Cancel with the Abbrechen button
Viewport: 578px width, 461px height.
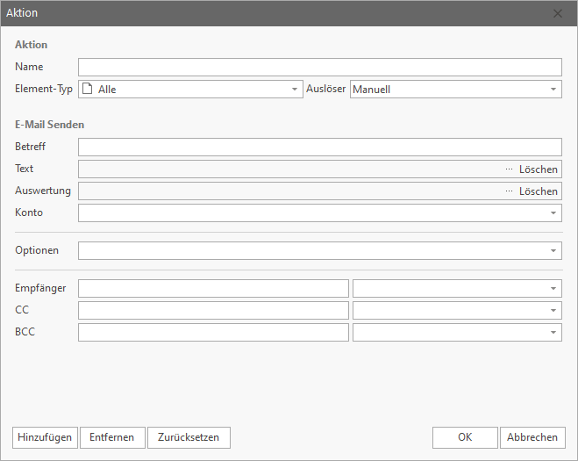(x=532, y=437)
